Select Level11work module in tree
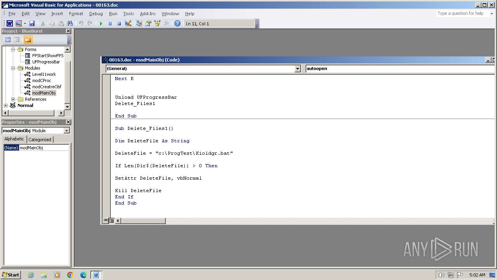The image size is (497, 280). click(44, 74)
